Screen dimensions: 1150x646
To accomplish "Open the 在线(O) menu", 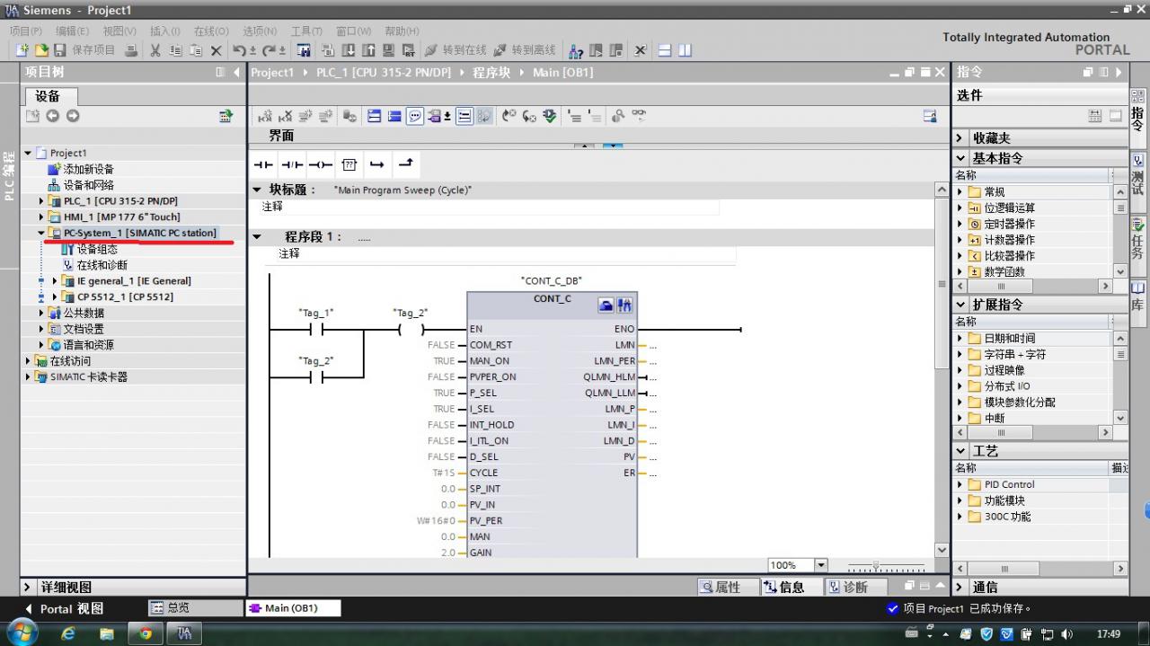I will coord(211,31).
